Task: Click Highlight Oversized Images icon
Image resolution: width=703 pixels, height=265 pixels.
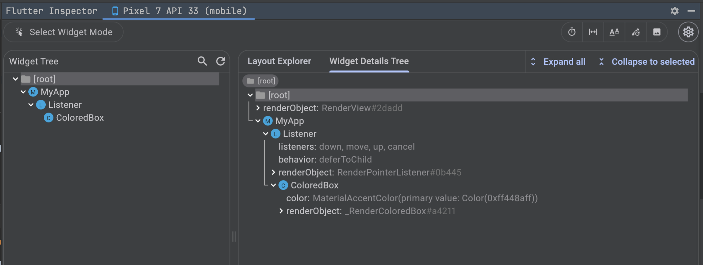Action: click(x=657, y=32)
